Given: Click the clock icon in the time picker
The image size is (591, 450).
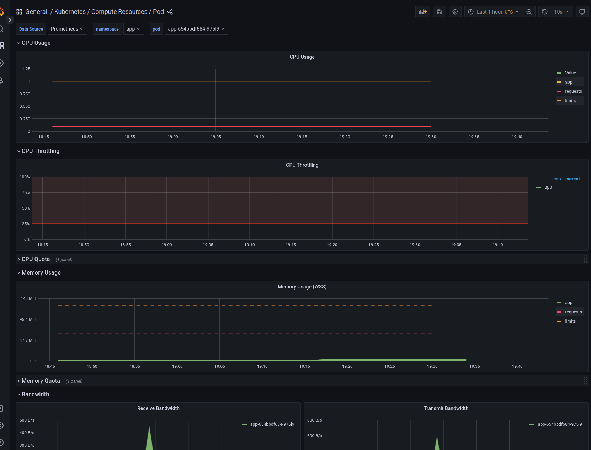Looking at the screenshot, I should point(471,12).
